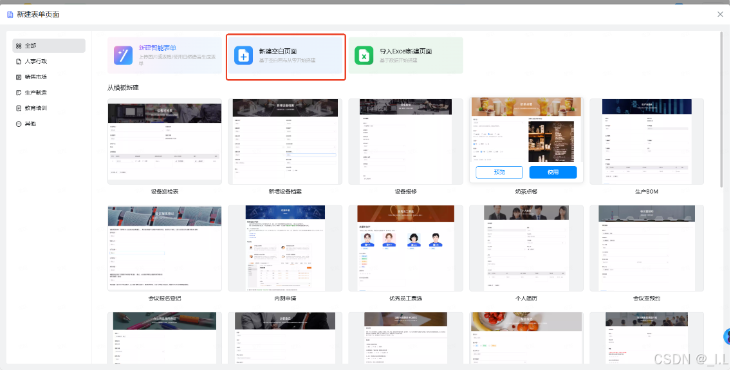Click the icon beside 销售市场
731x372 pixels.
19,77
